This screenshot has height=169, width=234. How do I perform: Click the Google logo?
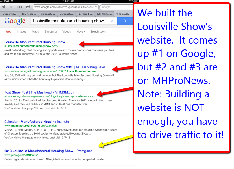click(x=15, y=21)
